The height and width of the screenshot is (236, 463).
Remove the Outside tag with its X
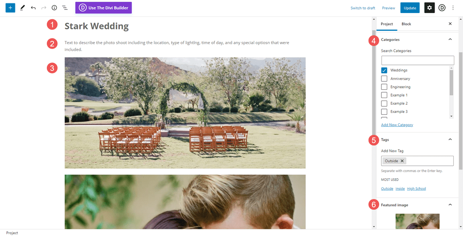tap(402, 161)
